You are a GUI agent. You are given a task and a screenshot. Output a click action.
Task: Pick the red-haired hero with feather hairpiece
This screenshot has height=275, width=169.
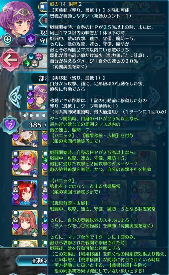click(25, 193)
